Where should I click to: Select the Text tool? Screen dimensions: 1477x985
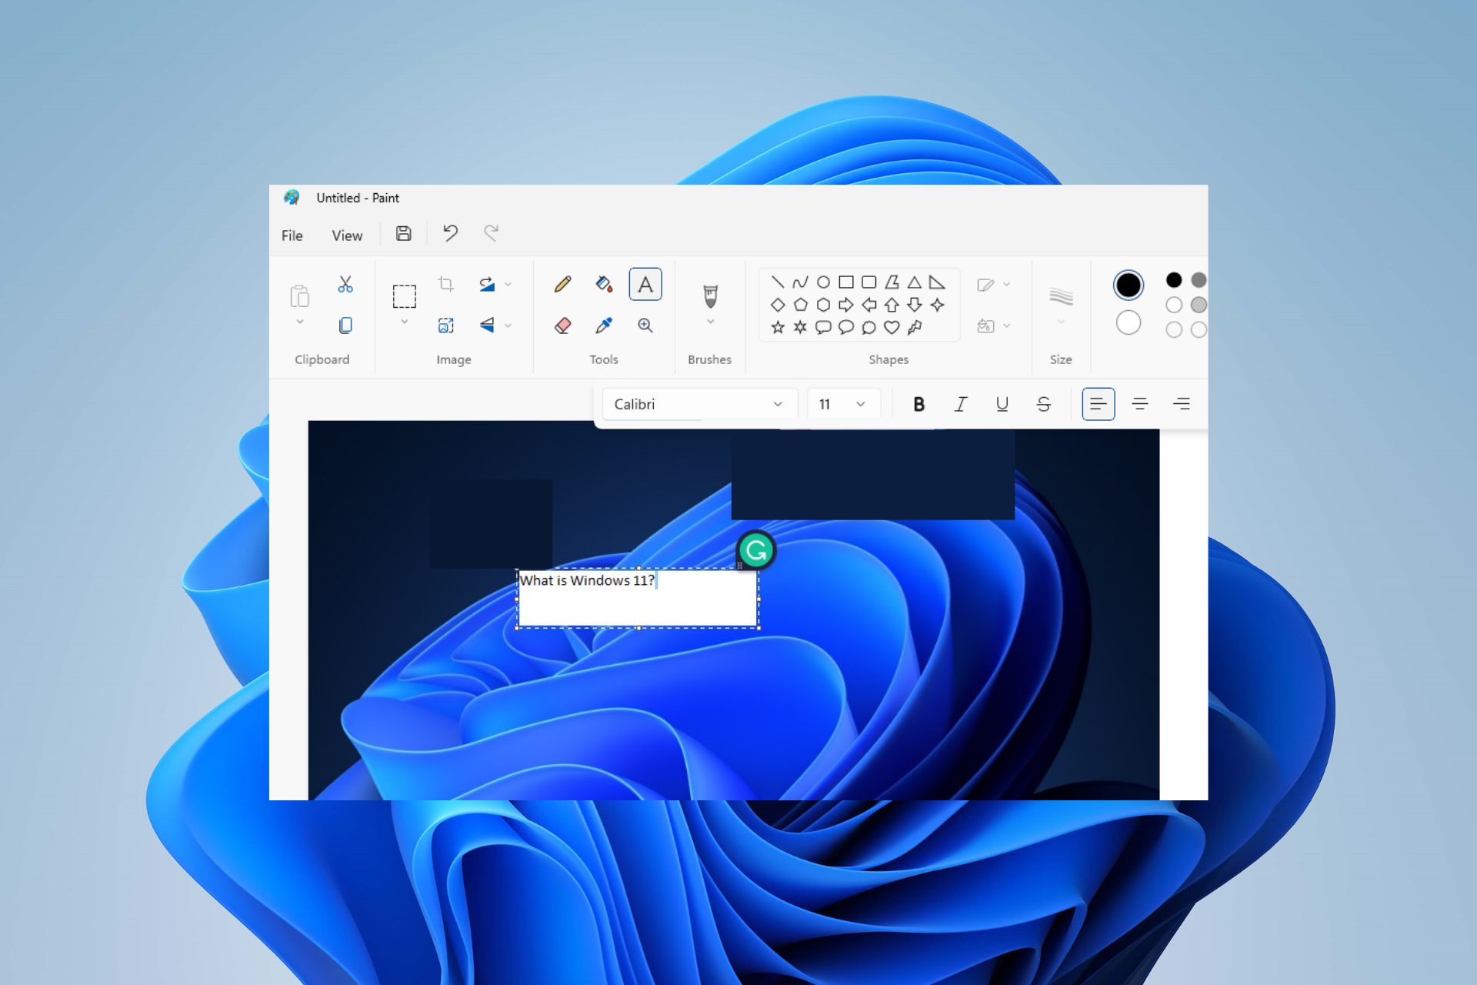(645, 285)
